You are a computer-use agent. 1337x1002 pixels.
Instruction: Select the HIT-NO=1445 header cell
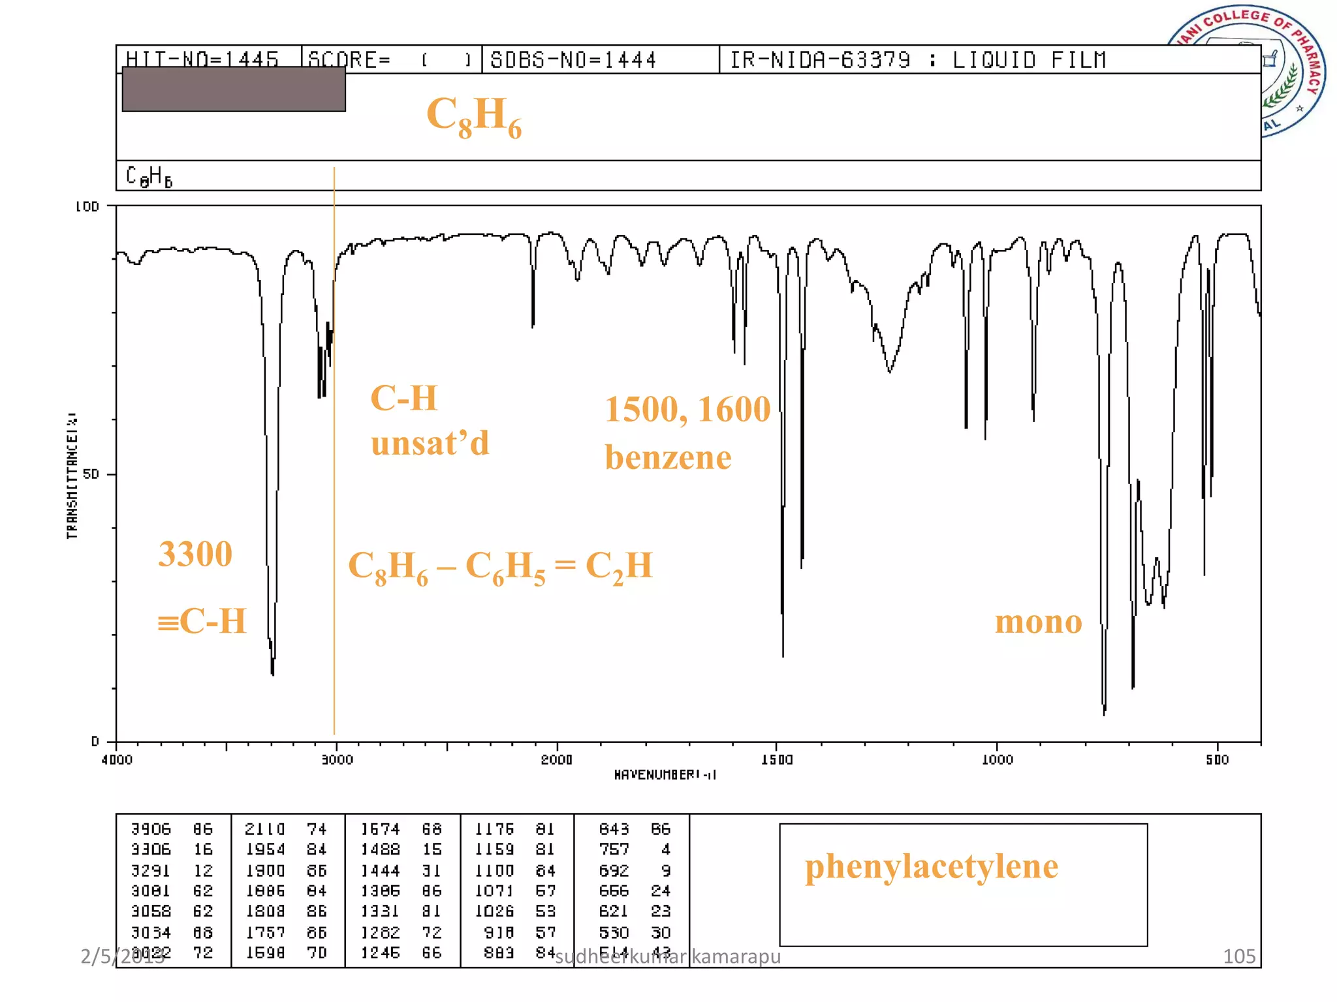[x=209, y=59]
